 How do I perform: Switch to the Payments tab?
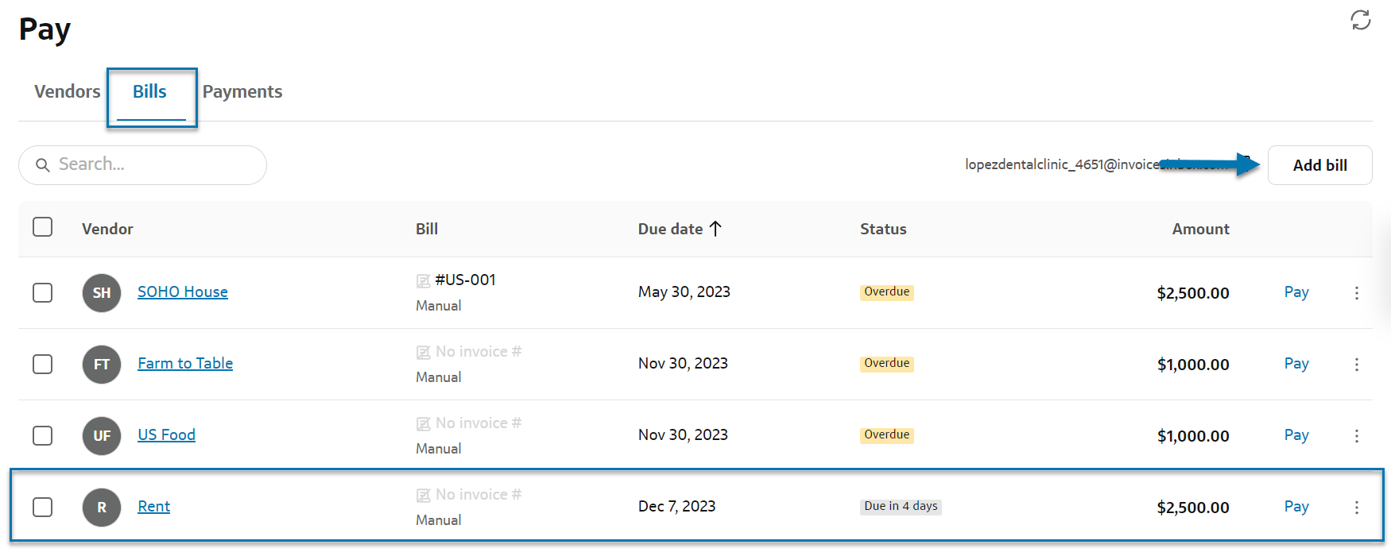click(242, 91)
